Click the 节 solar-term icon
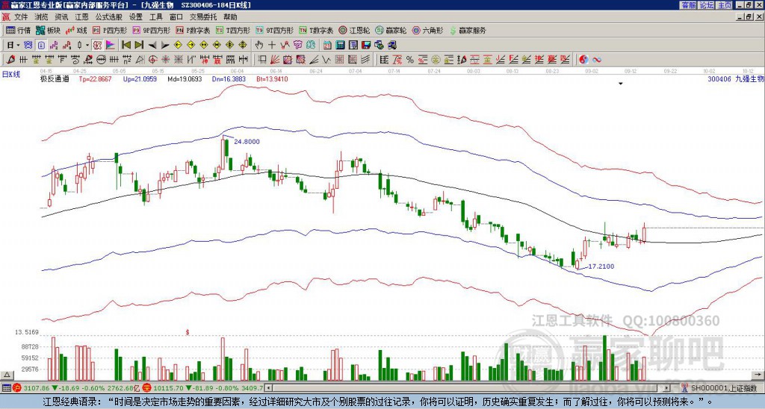The height and width of the screenshot is (409, 765). (x=297, y=46)
